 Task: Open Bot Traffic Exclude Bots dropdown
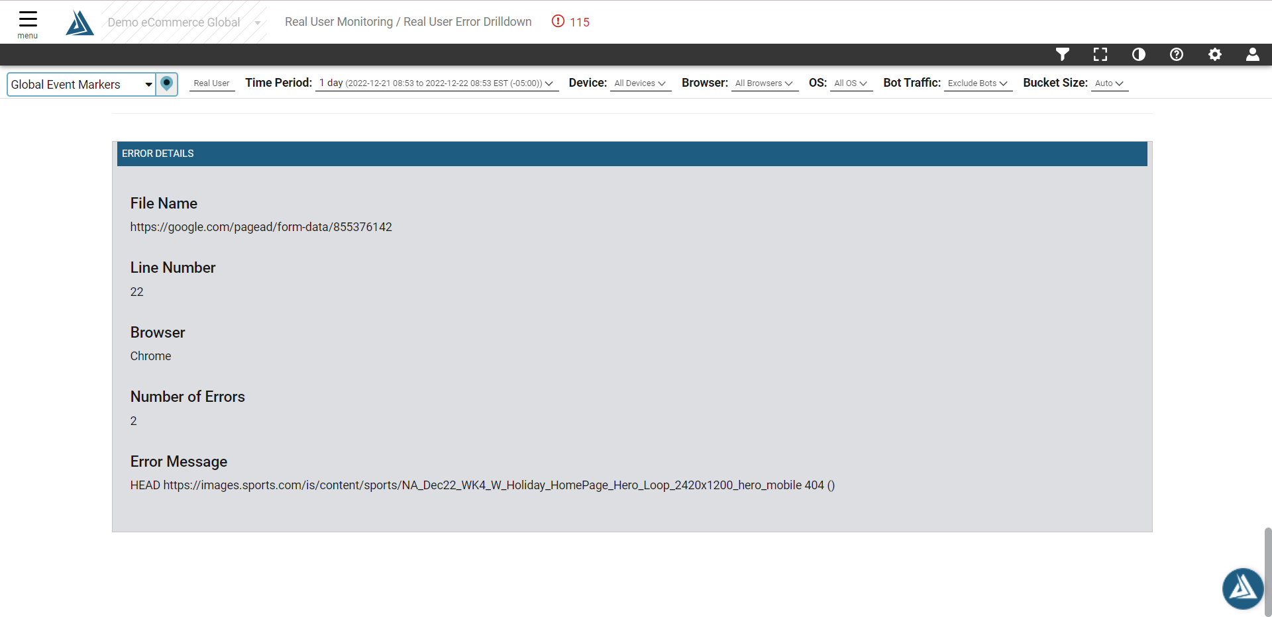click(978, 83)
